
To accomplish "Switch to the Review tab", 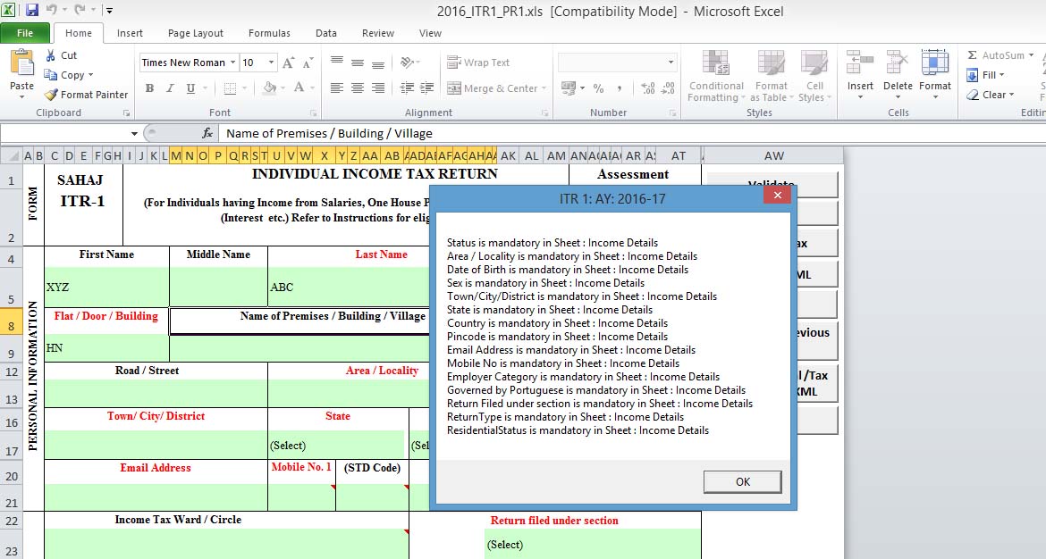I will (378, 33).
